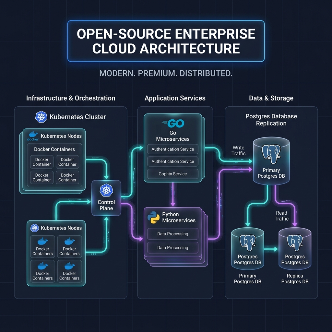Viewport: 332px width, 332px height.
Task: Select the Data & Storage heading
Action: (271, 98)
